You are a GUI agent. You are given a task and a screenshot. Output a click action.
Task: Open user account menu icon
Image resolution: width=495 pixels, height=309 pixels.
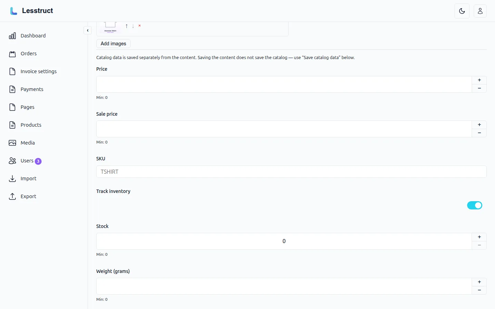point(480,11)
